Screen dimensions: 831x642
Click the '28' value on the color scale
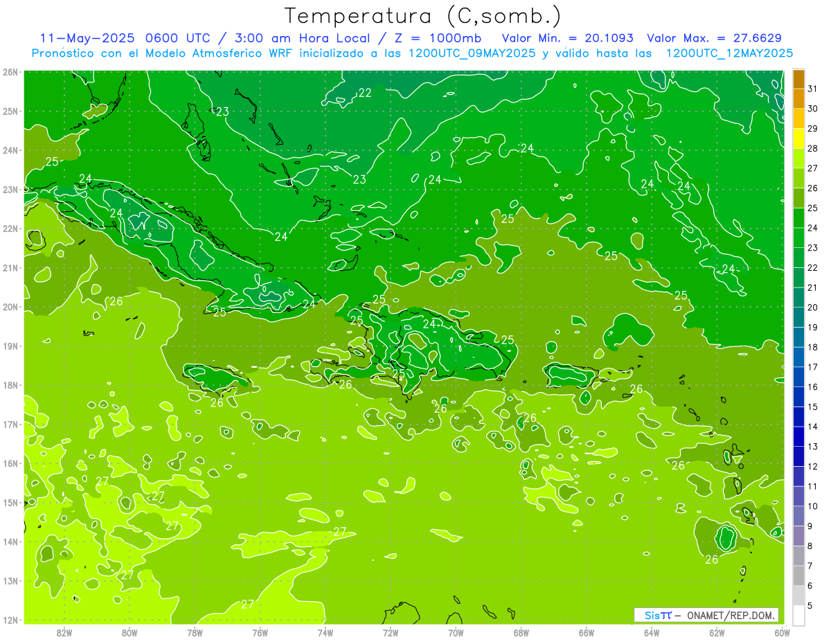(x=813, y=148)
